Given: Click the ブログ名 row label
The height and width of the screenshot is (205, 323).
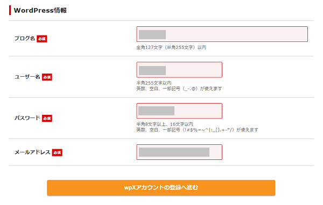Looking at the screenshot, I should tap(25, 39).
